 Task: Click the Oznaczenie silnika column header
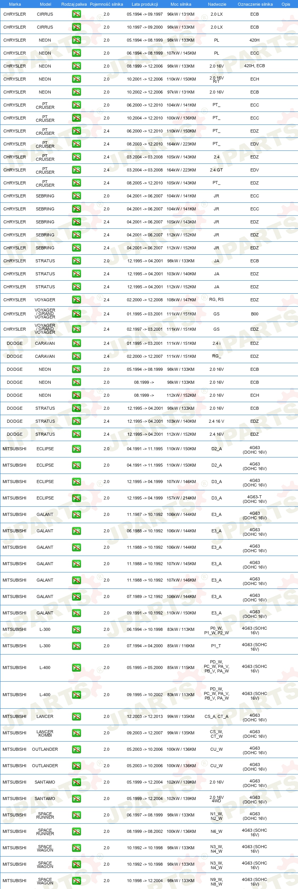point(255,4)
